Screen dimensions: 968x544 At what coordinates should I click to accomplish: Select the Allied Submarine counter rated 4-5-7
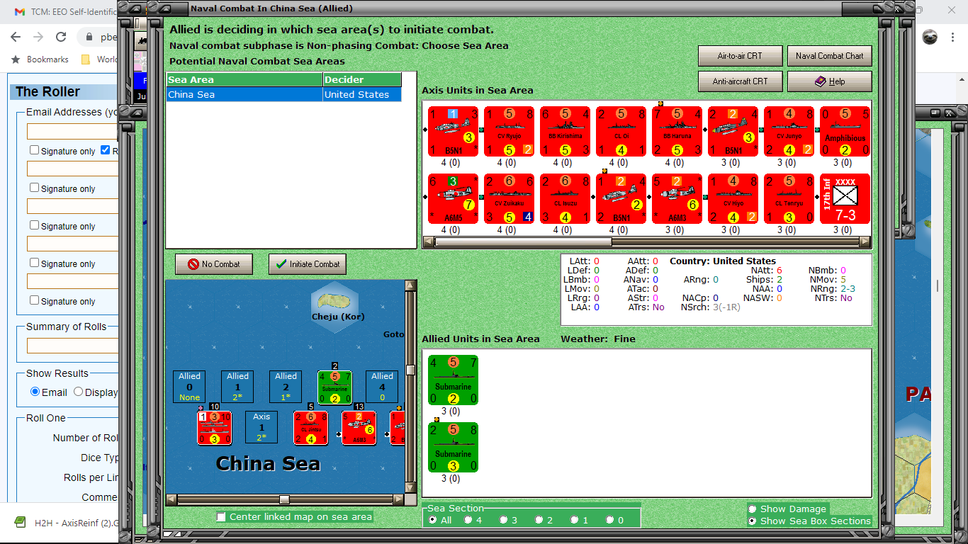click(x=453, y=380)
